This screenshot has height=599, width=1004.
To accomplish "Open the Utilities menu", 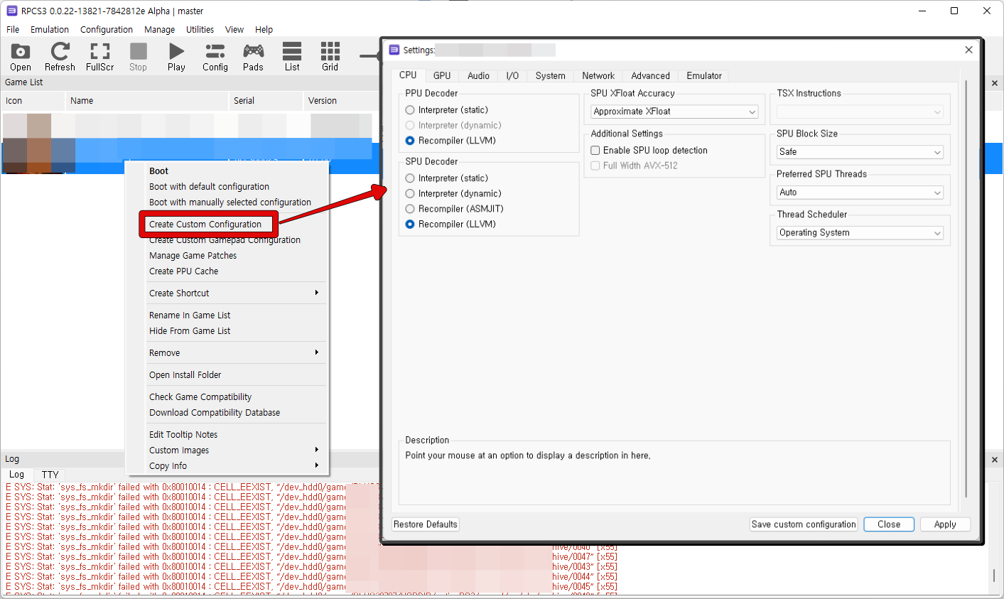I will coord(200,30).
